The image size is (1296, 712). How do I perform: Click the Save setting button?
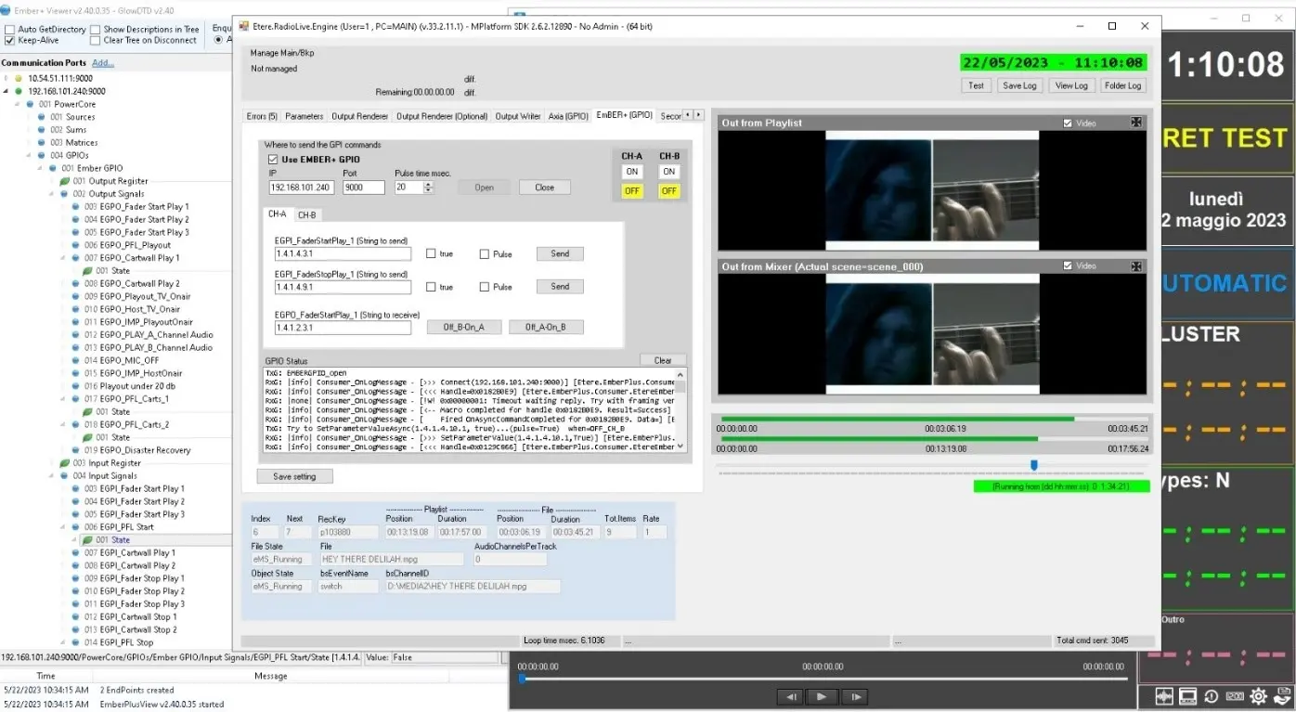coord(294,476)
